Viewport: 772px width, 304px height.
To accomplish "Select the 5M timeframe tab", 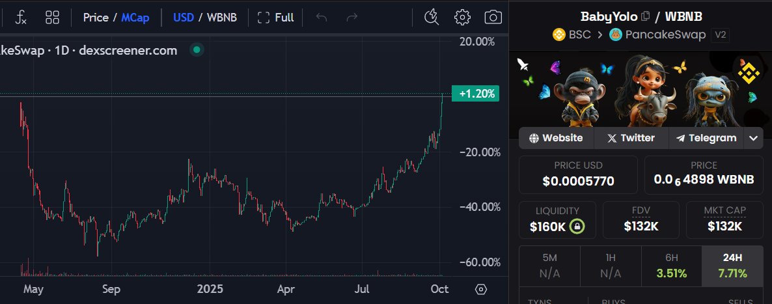I will 549,266.
